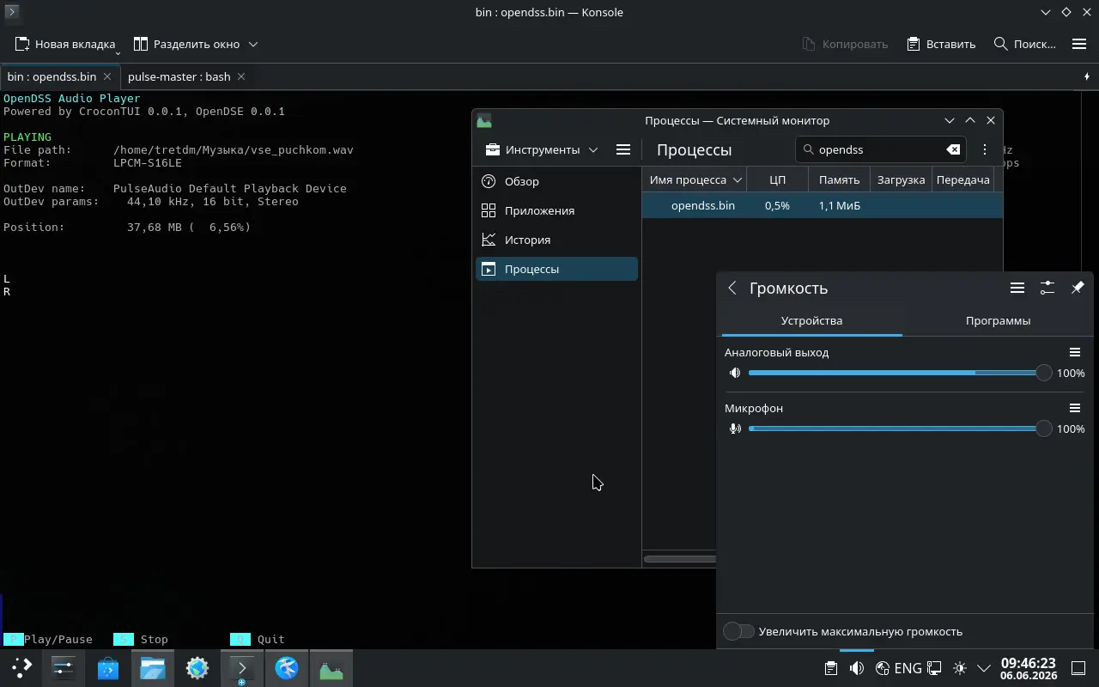
Task: Sort processes by ЦП column
Action: pos(777,179)
